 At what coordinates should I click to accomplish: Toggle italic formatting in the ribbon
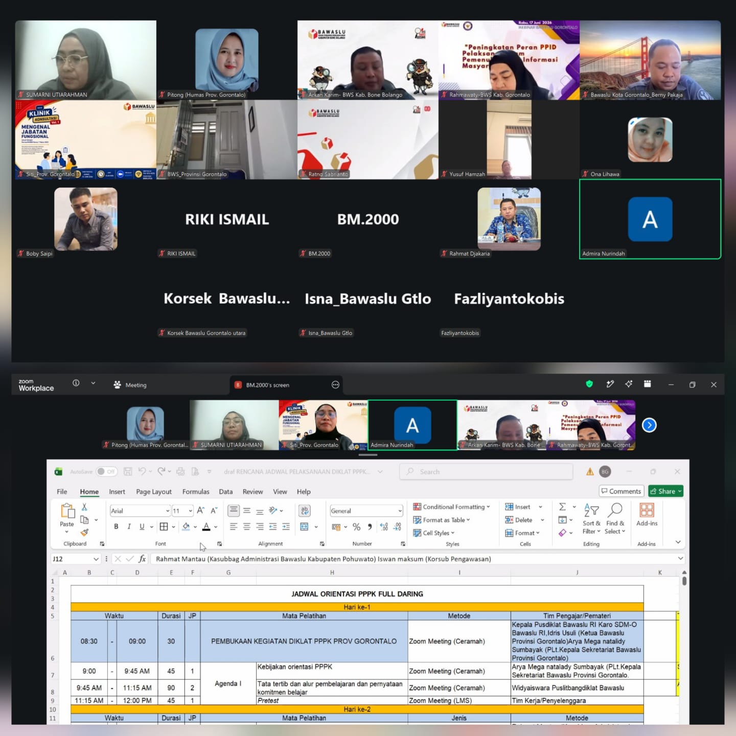coord(129,526)
